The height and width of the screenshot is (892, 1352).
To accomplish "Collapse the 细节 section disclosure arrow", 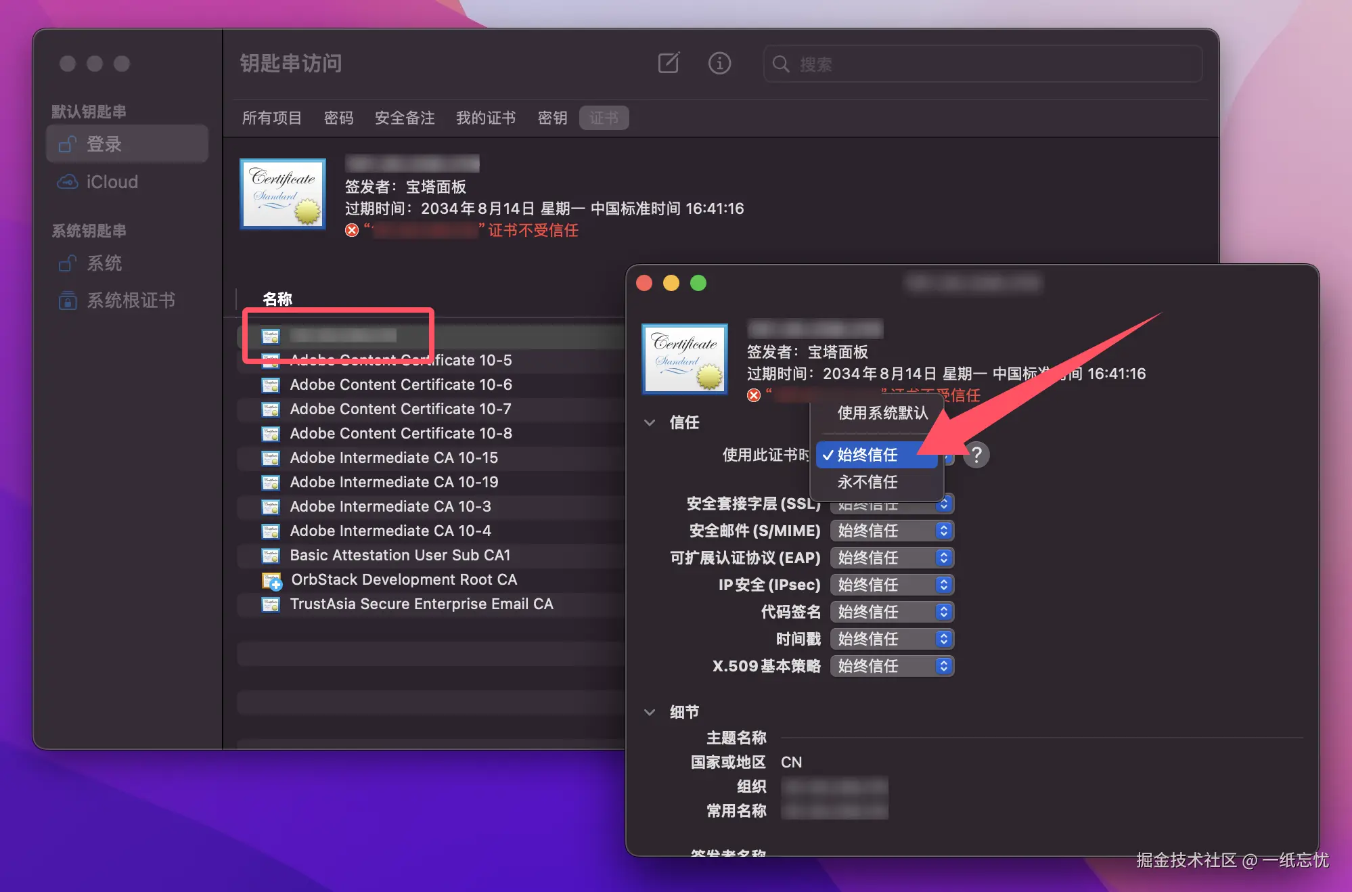I will (650, 712).
